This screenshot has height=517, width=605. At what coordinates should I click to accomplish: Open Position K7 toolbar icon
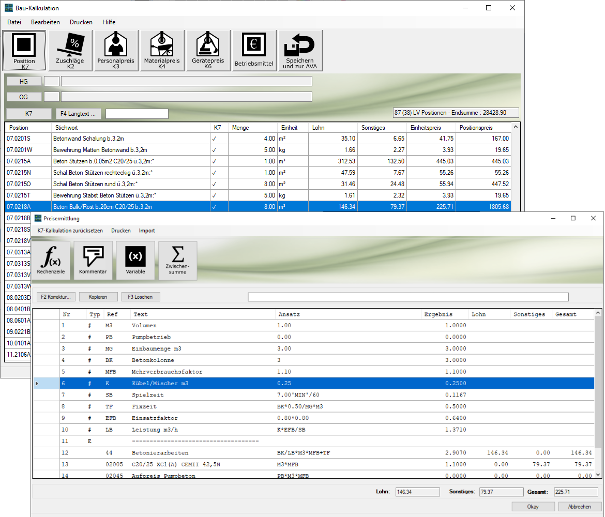click(x=24, y=51)
